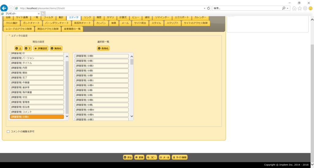Switch to the 計算式 tab
The width and height of the screenshot is (314, 168).
(123, 17)
